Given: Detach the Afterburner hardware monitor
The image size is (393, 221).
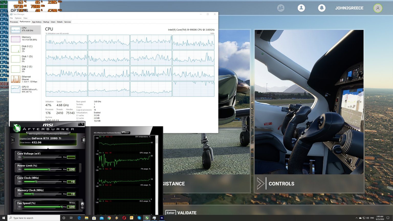Looking at the screenshot, I should (x=126, y=133).
